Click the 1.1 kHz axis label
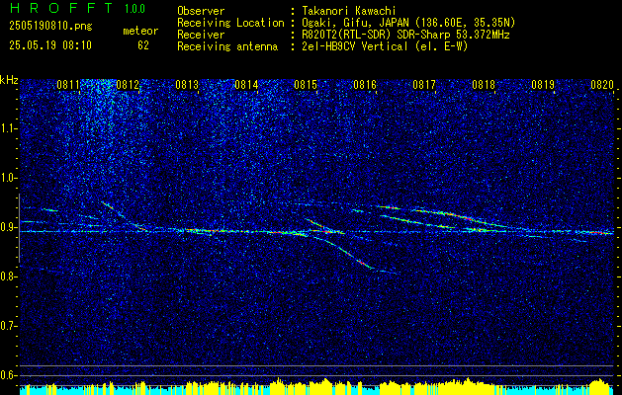Viewport: 622px width, 395px height. pos(9,128)
